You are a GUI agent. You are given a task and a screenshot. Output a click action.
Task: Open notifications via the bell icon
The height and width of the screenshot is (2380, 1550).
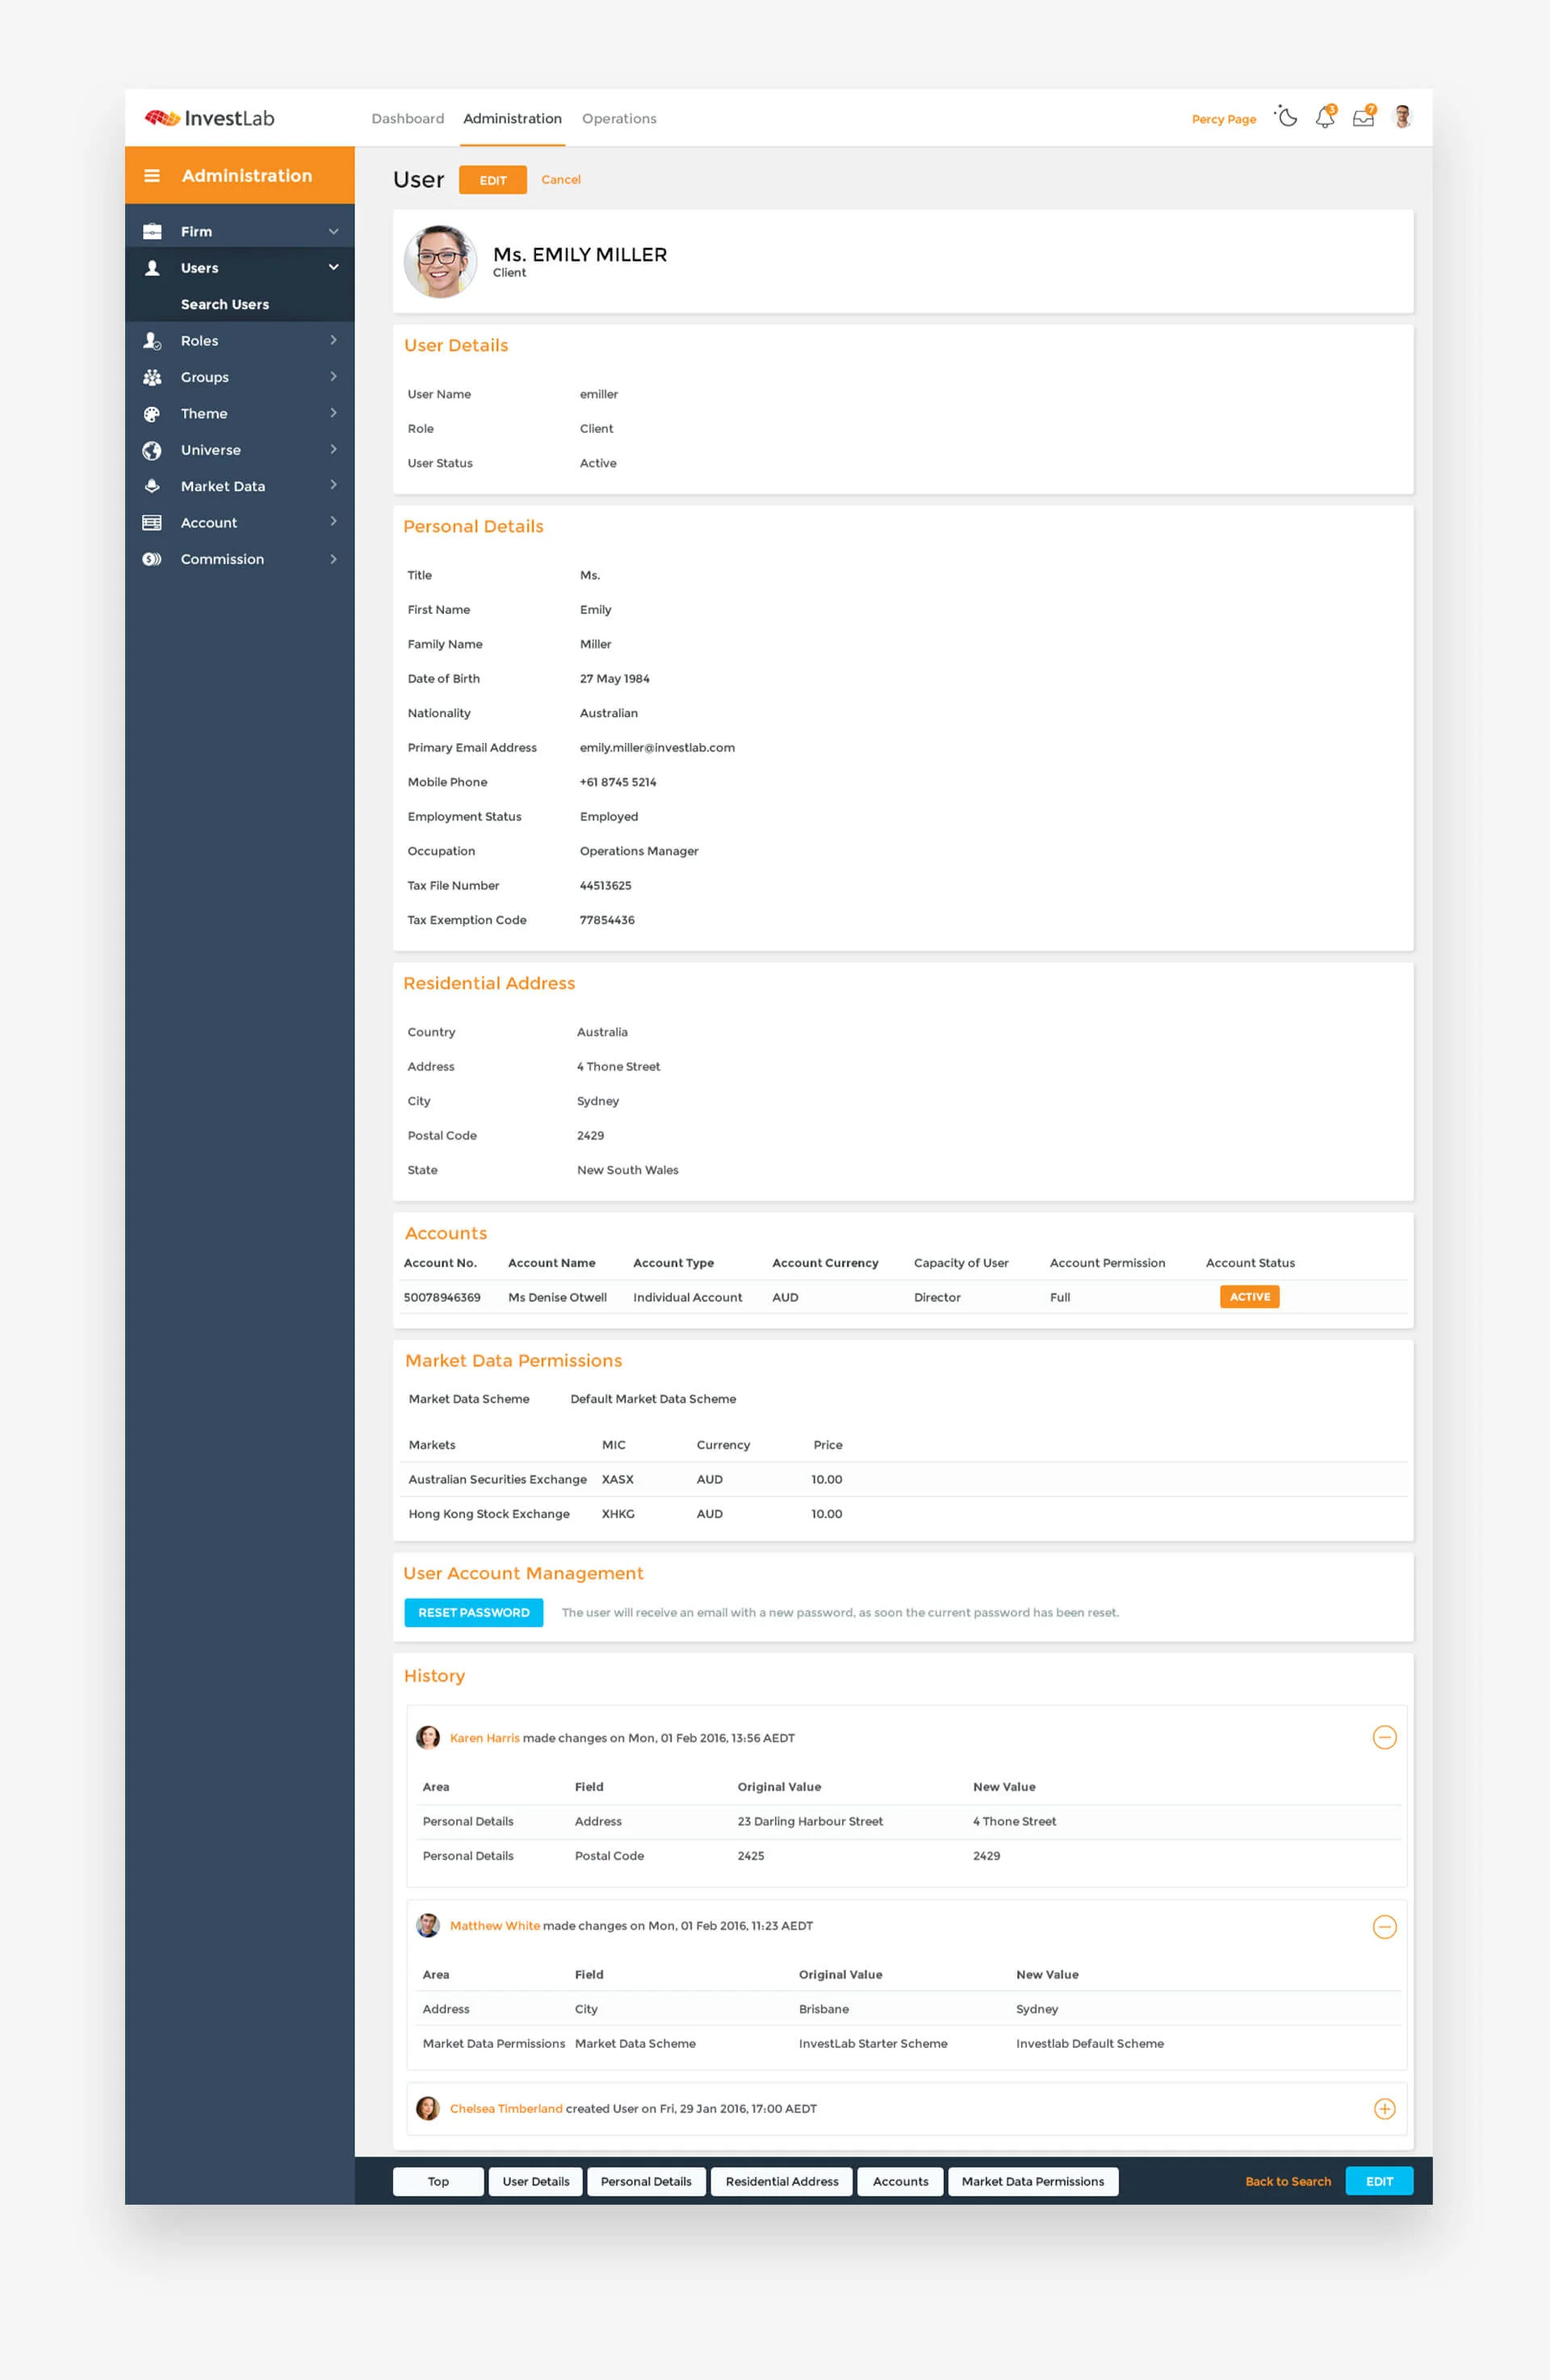(1324, 117)
